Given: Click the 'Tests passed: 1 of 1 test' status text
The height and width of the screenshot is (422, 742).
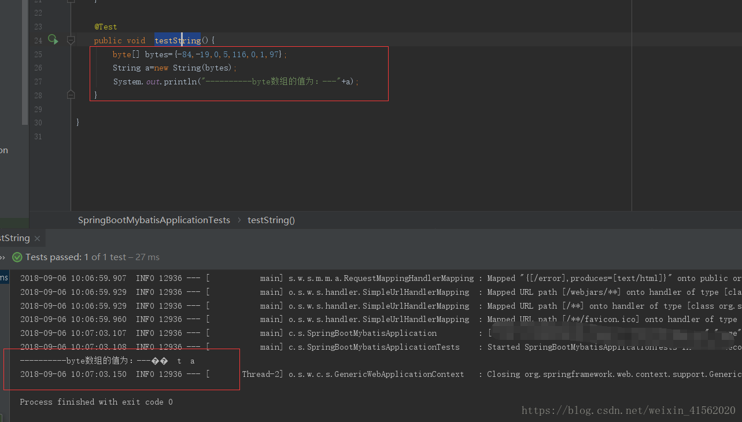Looking at the screenshot, I should pos(76,257).
